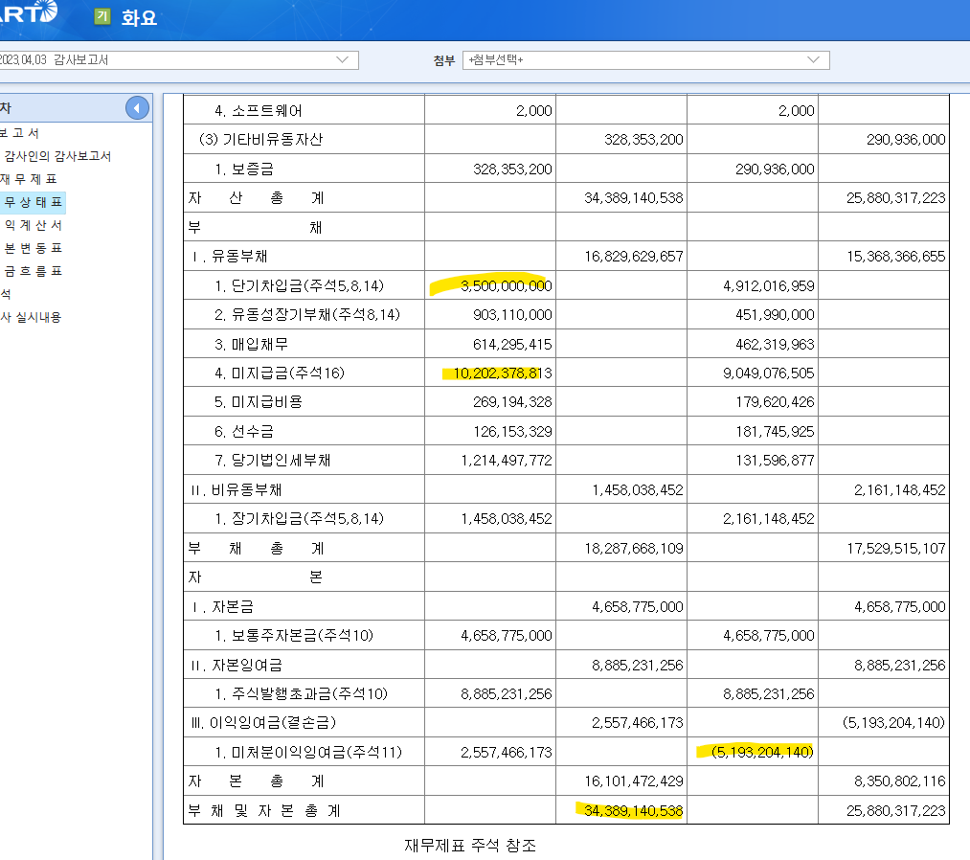Click the DART logo in the header
970x860 pixels.
coord(29,12)
